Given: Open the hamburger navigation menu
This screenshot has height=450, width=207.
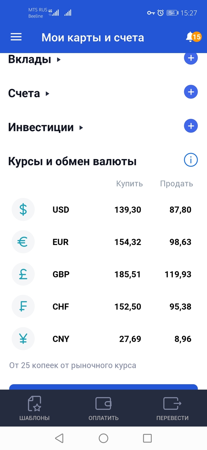Looking at the screenshot, I should [16, 37].
